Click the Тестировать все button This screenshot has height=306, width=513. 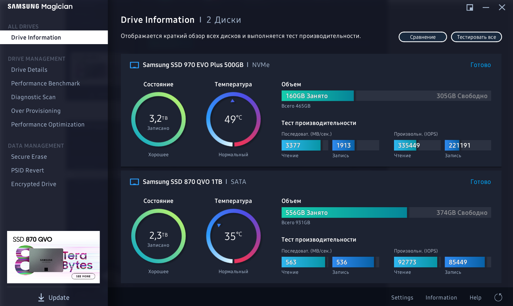[476, 37]
